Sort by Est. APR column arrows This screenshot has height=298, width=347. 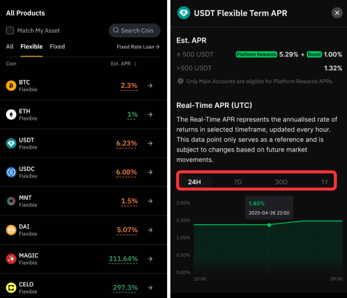[135, 64]
